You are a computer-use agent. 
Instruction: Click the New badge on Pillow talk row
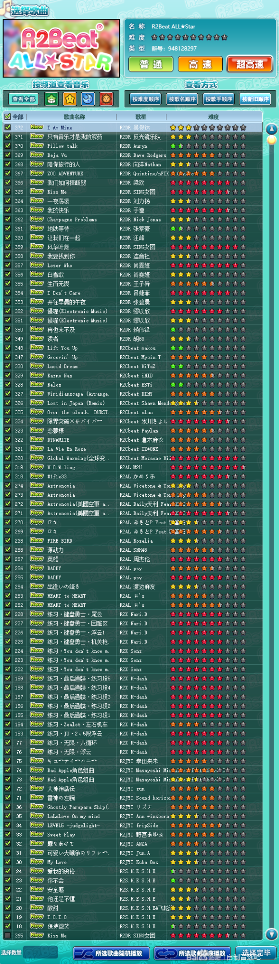(x=37, y=146)
